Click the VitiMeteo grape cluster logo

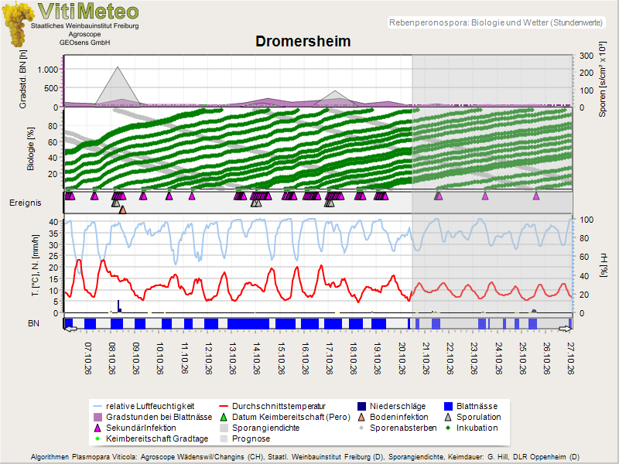click(x=17, y=24)
